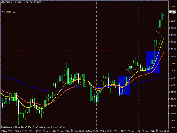The width and height of the screenshot is (177, 133).
Task: Click the 27 Nov 10:00 time label
Action: point(120,131)
